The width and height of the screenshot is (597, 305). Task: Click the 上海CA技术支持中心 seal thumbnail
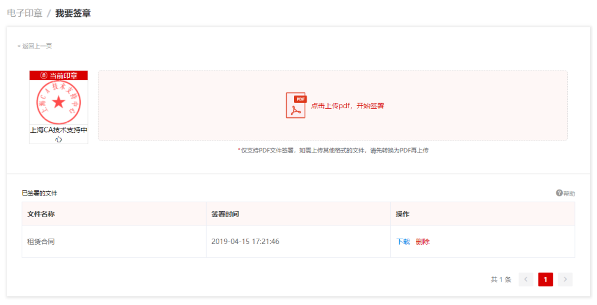(59, 102)
